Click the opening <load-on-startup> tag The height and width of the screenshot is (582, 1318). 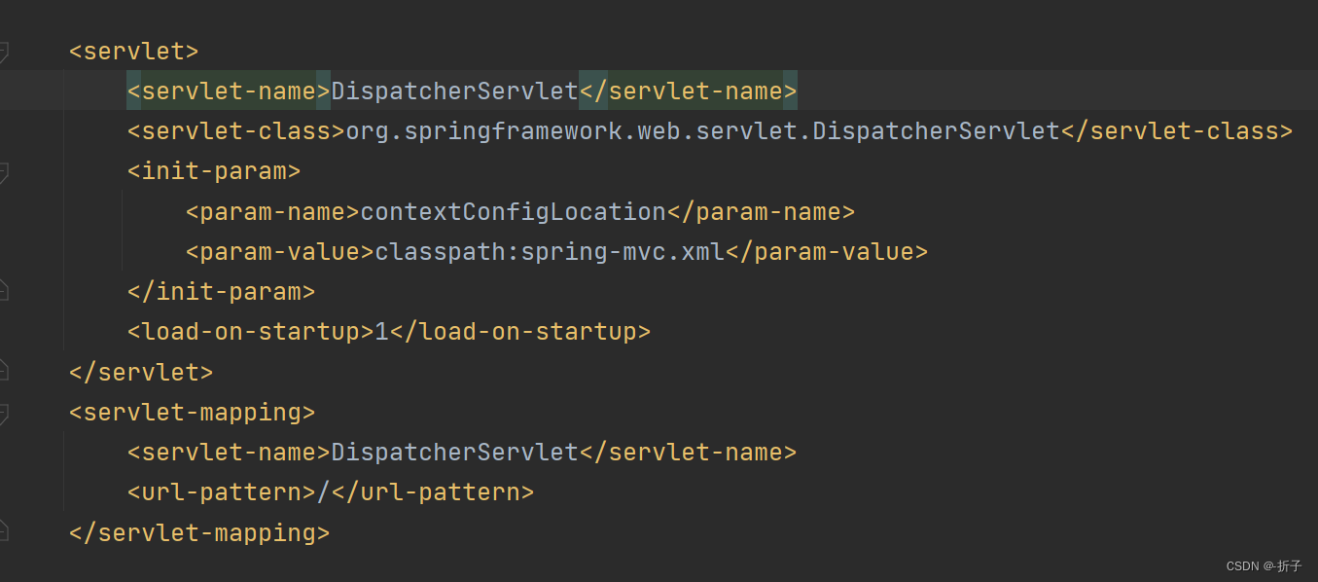(251, 331)
